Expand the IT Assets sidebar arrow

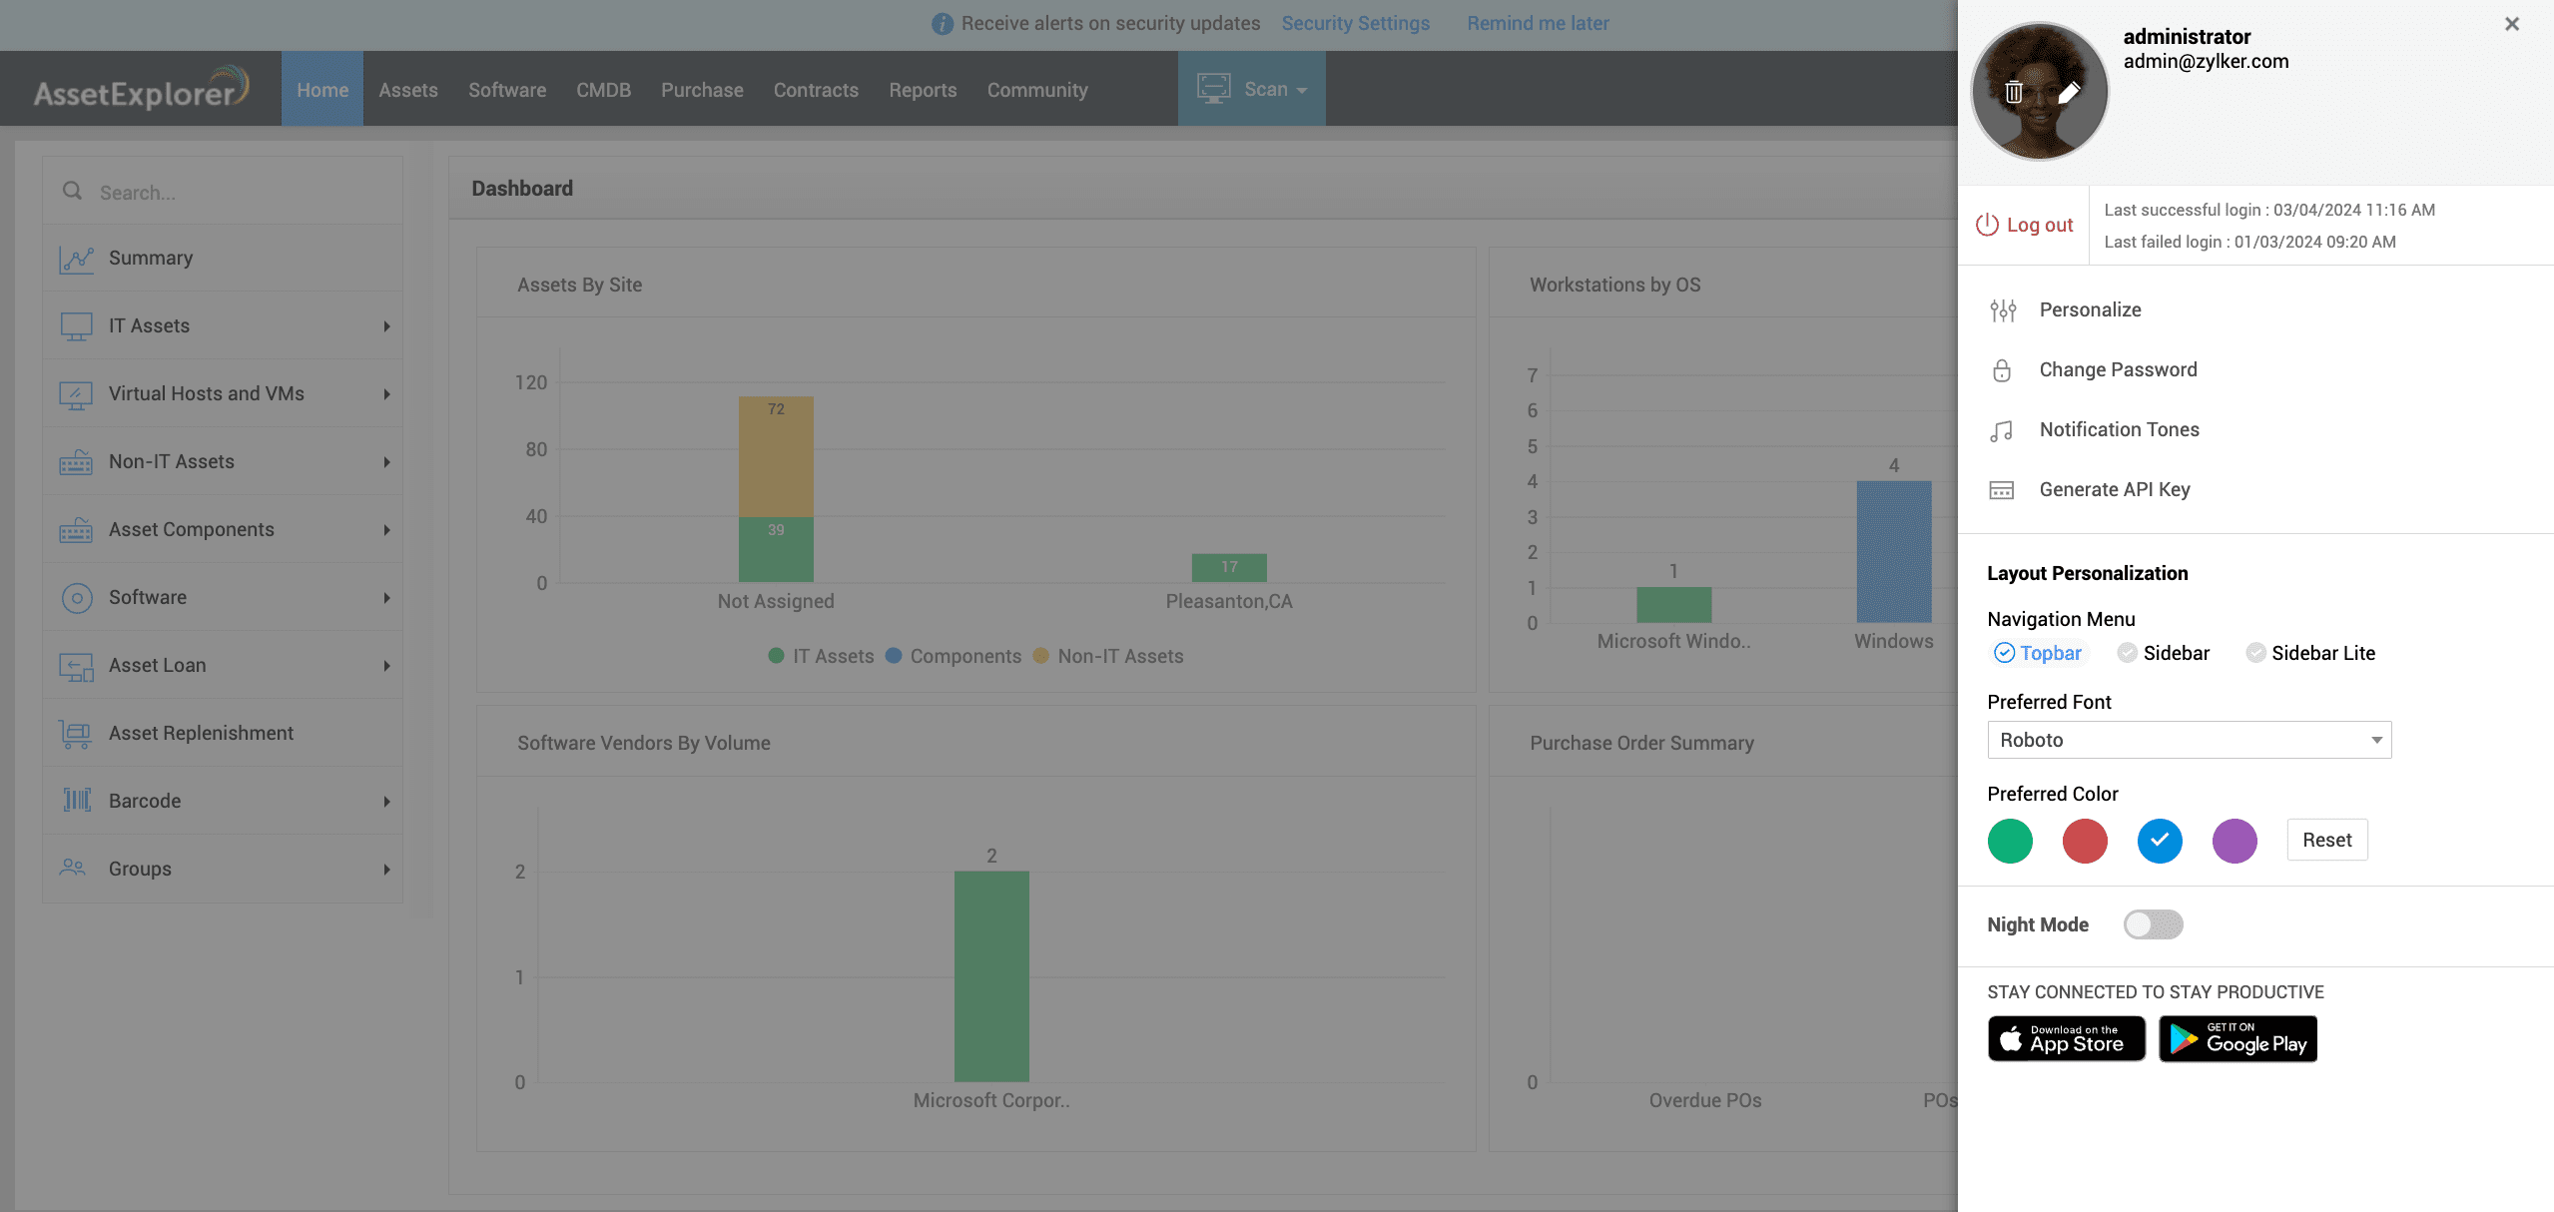coord(386,326)
